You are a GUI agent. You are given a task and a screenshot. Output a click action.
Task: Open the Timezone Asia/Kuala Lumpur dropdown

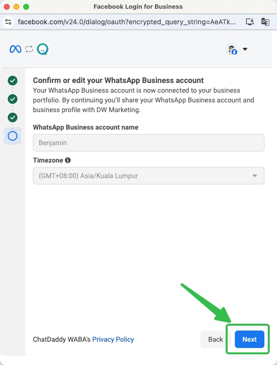(x=149, y=176)
